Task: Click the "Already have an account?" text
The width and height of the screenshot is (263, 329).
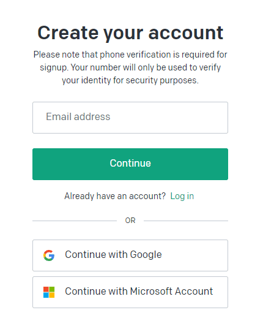Action: (x=115, y=196)
